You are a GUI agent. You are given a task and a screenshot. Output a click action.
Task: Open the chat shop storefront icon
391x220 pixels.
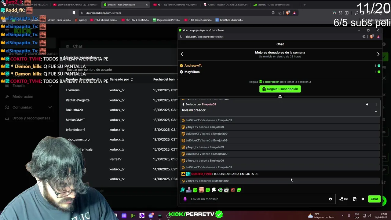[x=355, y=199]
